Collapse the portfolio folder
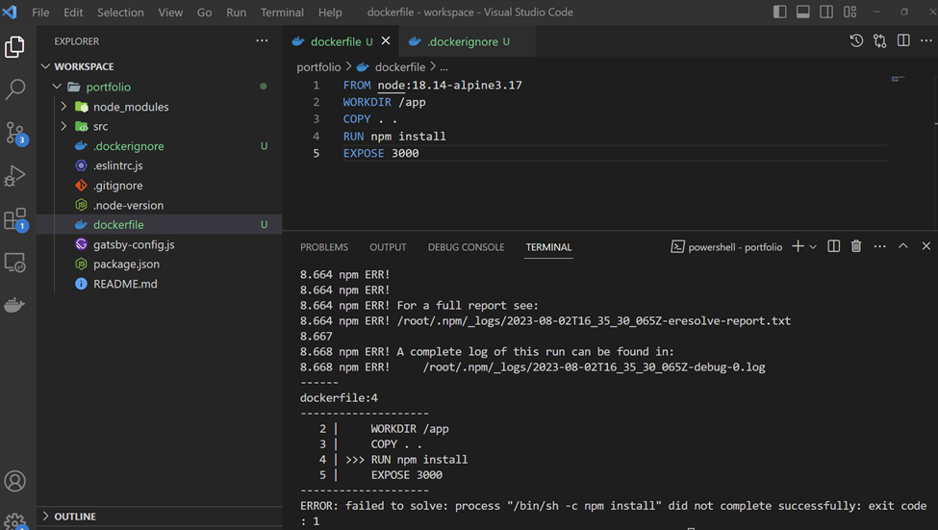938x530 pixels. pyautogui.click(x=57, y=87)
